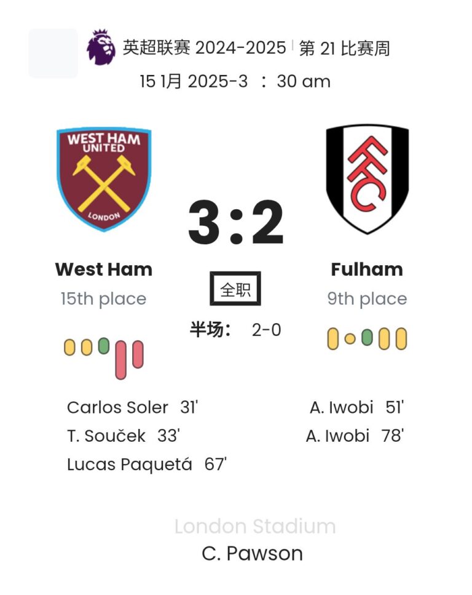The height and width of the screenshot is (595, 472).
Task: Click the West Ham United crest
Action: (103, 179)
